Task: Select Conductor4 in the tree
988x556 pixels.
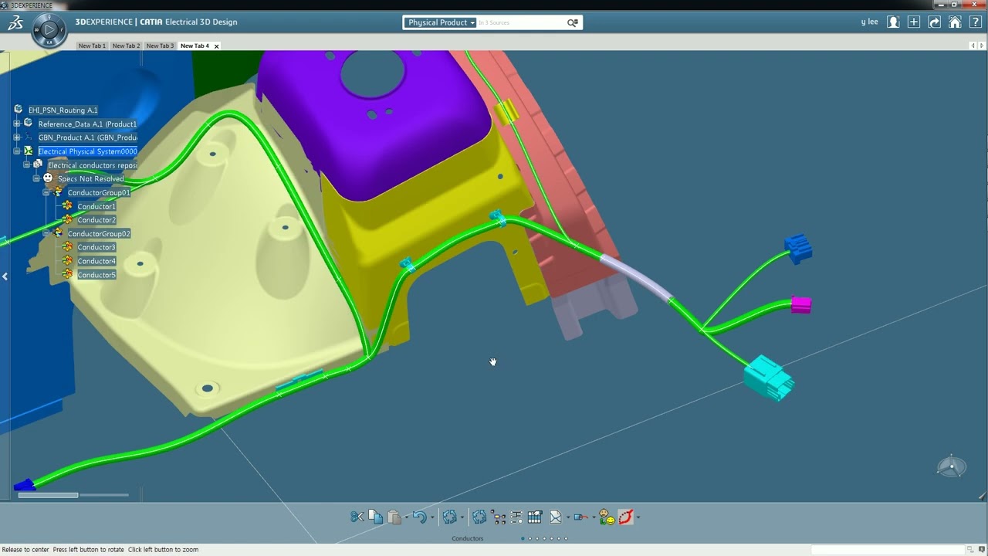Action: click(x=96, y=261)
